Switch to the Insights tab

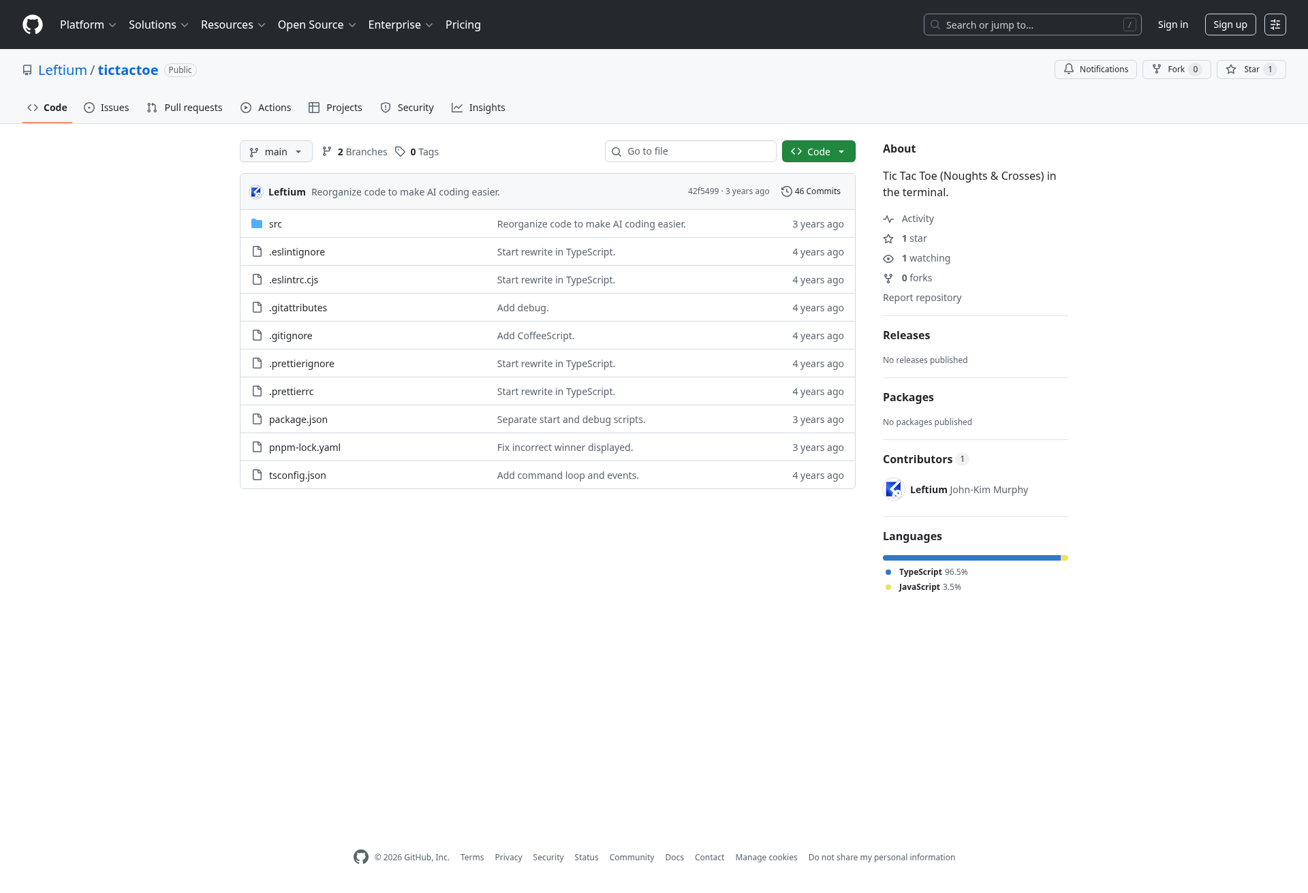click(x=478, y=108)
